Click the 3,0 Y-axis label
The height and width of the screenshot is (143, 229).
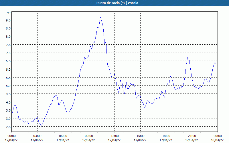(x=8, y=119)
